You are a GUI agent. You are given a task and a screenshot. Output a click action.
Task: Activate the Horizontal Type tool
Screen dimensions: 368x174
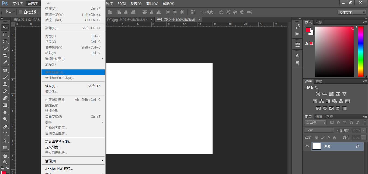tap(5, 134)
